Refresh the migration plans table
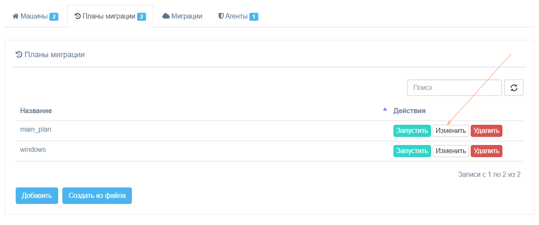 point(514,88)
